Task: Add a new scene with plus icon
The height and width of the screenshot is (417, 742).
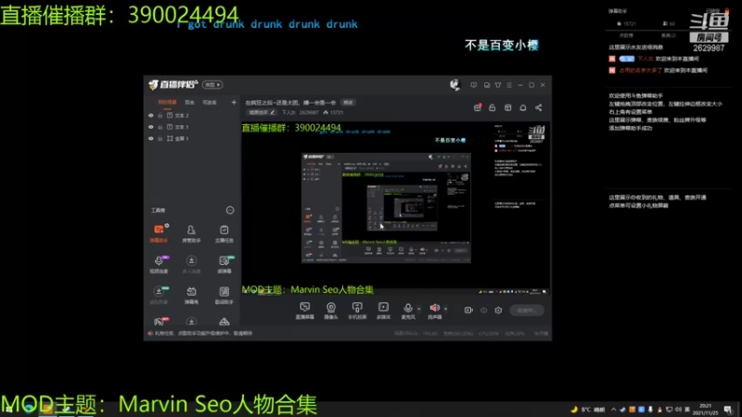Action: [x=234, y=102]
